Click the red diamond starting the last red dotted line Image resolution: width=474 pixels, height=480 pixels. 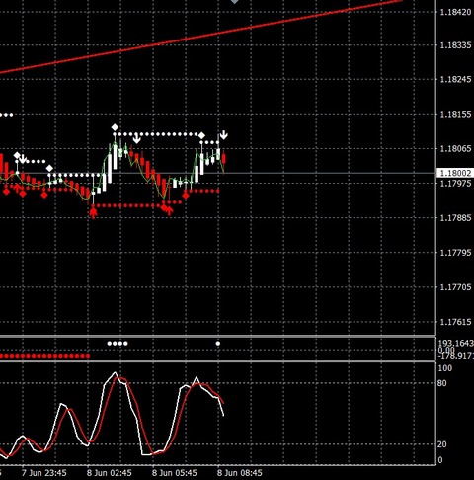[186, 196]
